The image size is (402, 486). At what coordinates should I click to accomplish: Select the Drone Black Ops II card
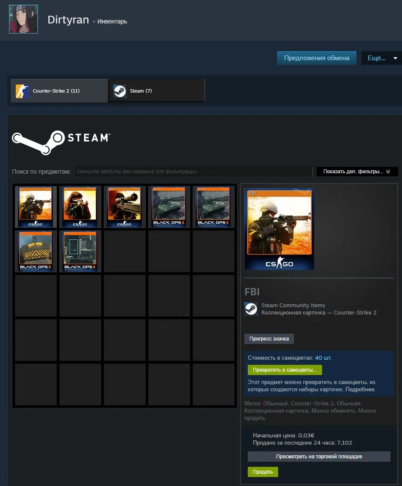80,251
